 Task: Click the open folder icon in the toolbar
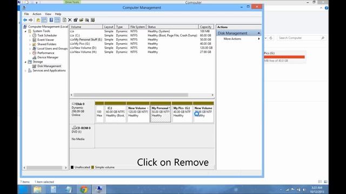(81, 20)
